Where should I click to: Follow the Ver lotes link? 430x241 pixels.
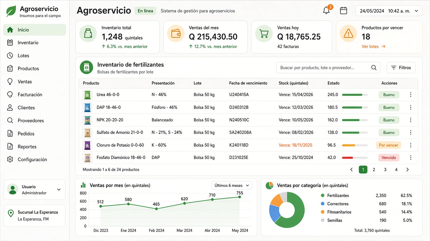(x=373, y=47)
